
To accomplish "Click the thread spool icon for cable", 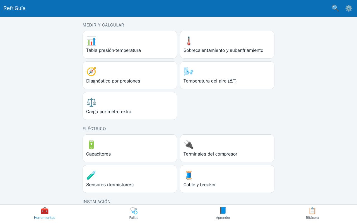I will point(189,175).
